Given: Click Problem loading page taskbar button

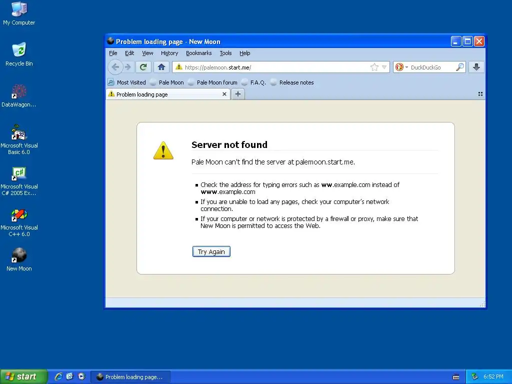Looking at the screenshot, I should click(x=130, y=377).
